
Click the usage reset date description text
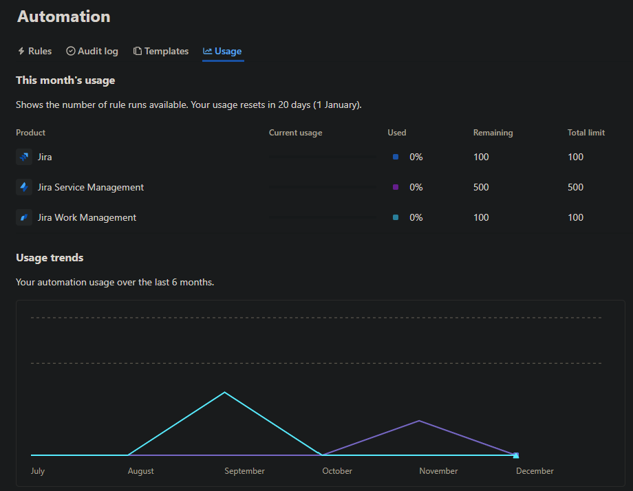pos(189,105)
